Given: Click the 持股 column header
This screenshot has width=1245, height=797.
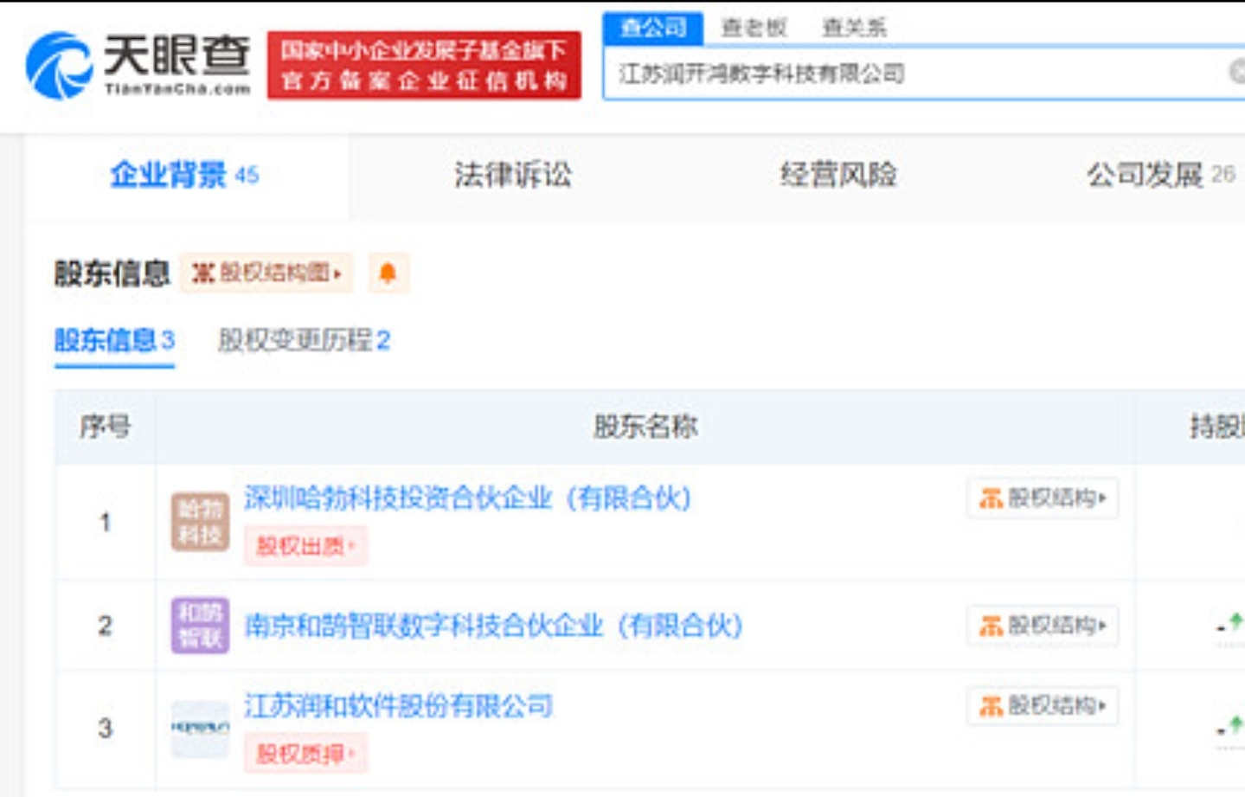Looking at the screenshot, I should (1217, 427).
